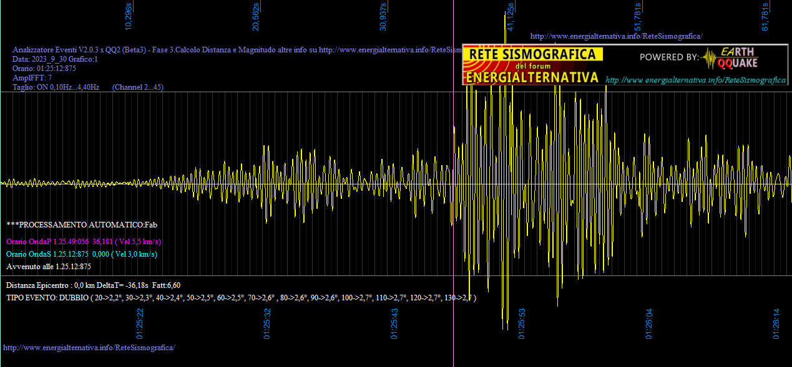Select the 30,937s time axis label
Viewport: 792px width, 367px height.
[x=383, y=17]
